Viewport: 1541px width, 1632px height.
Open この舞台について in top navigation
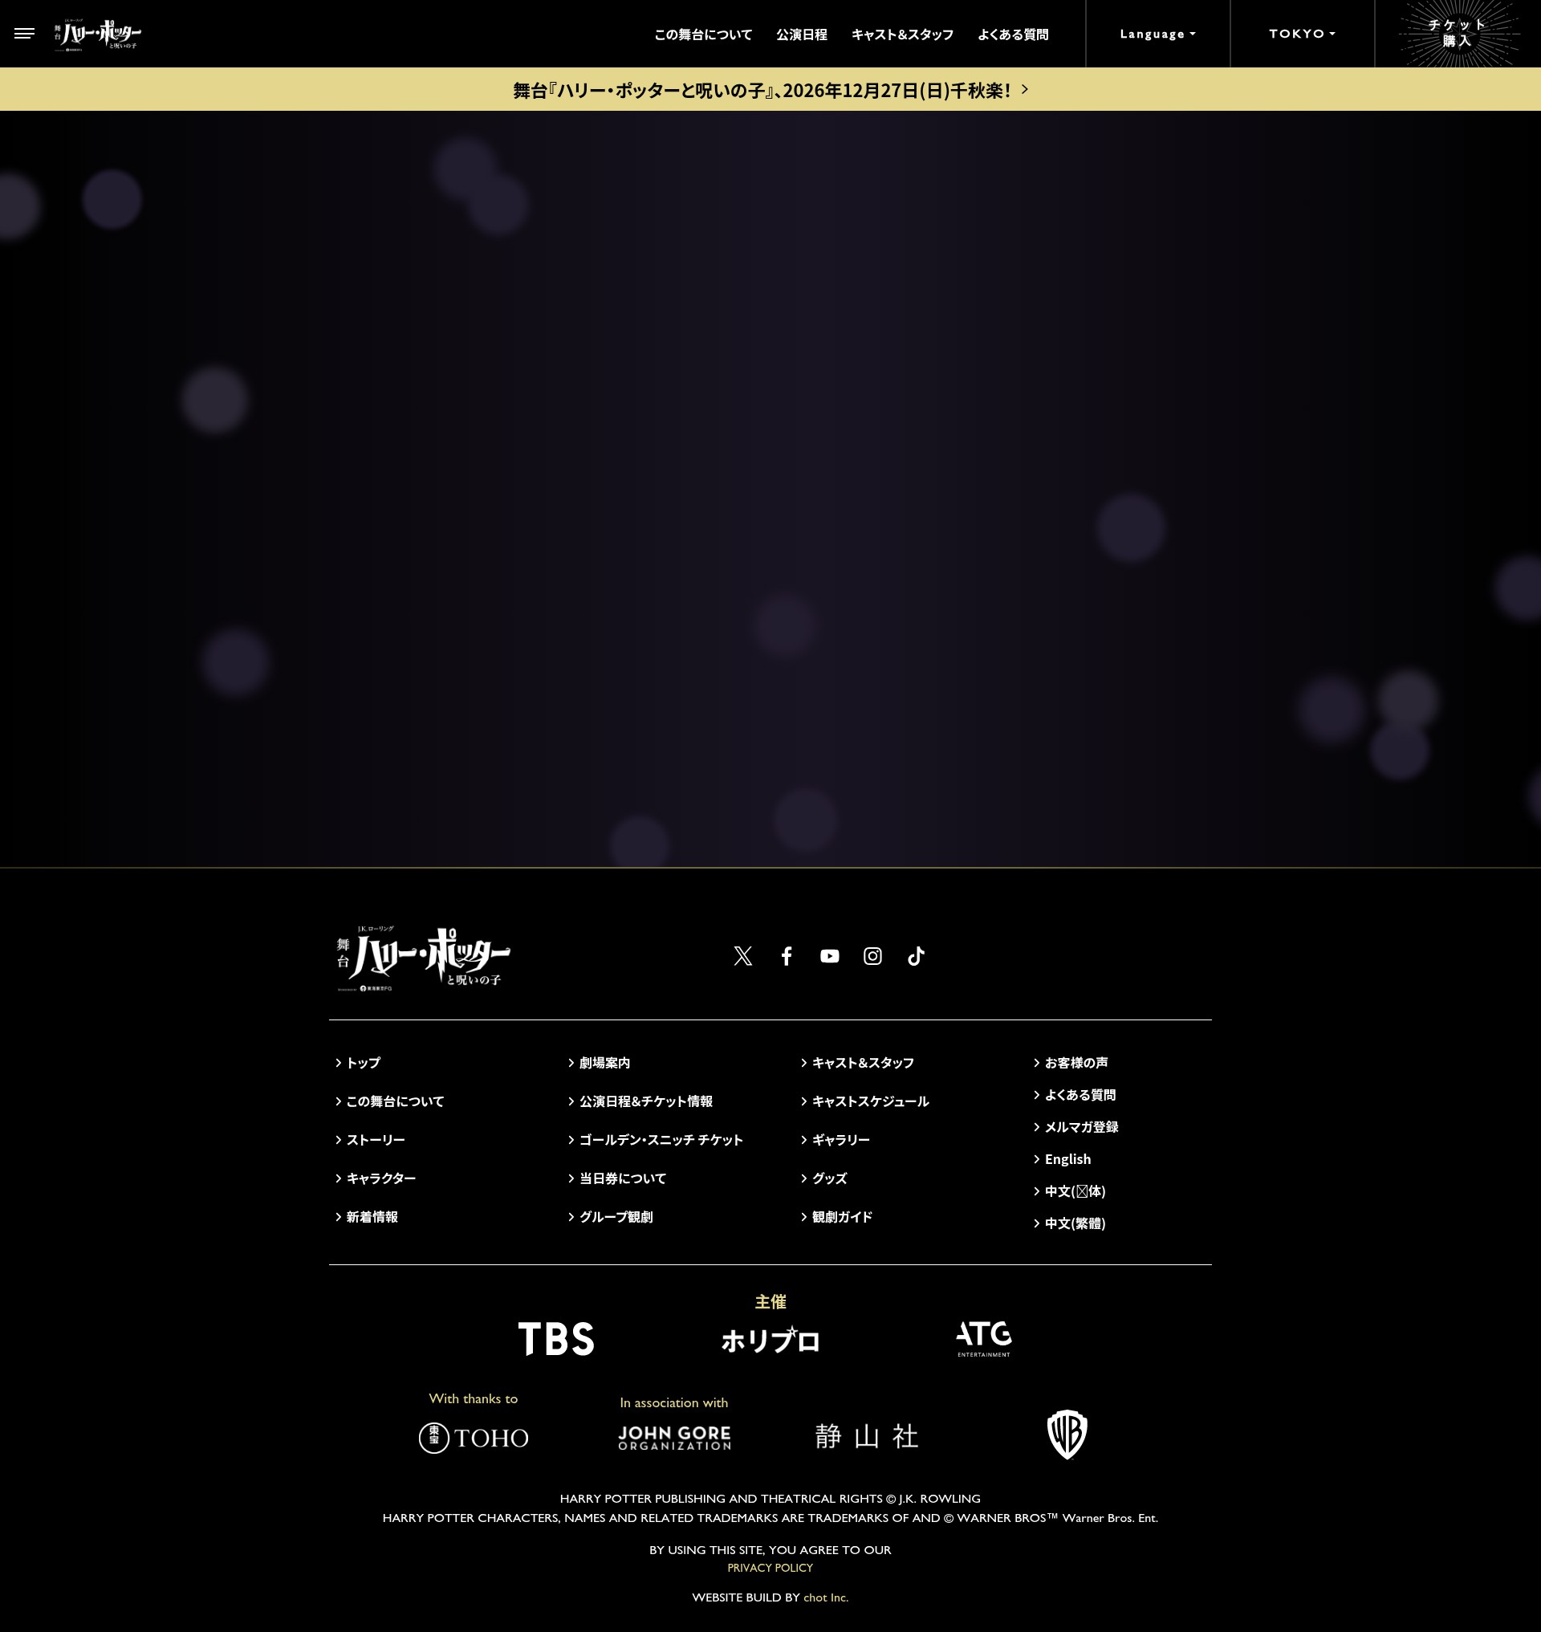coord(703,35)
